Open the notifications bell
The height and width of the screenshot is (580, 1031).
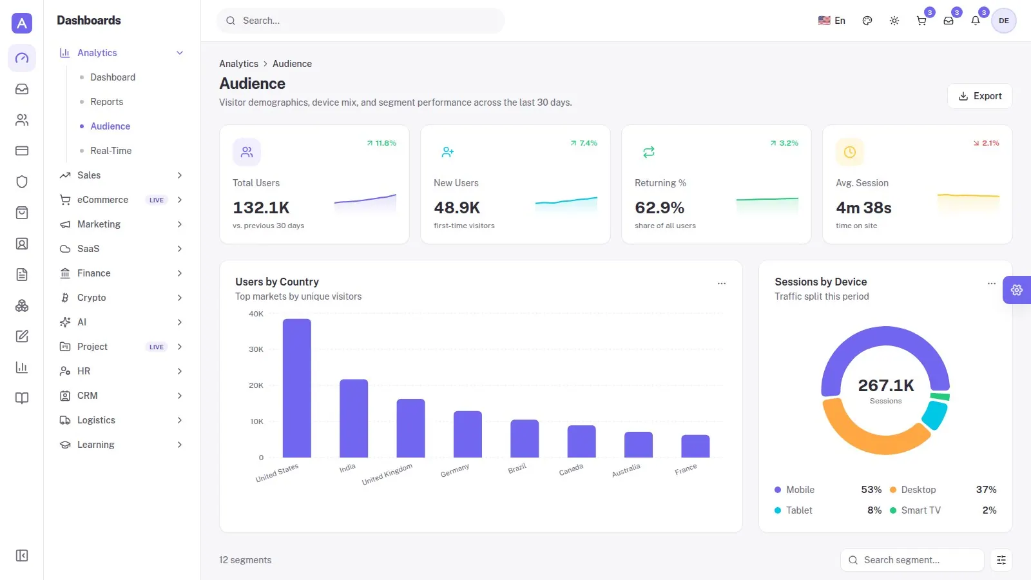pyautogui.click(x=976, y=21)
